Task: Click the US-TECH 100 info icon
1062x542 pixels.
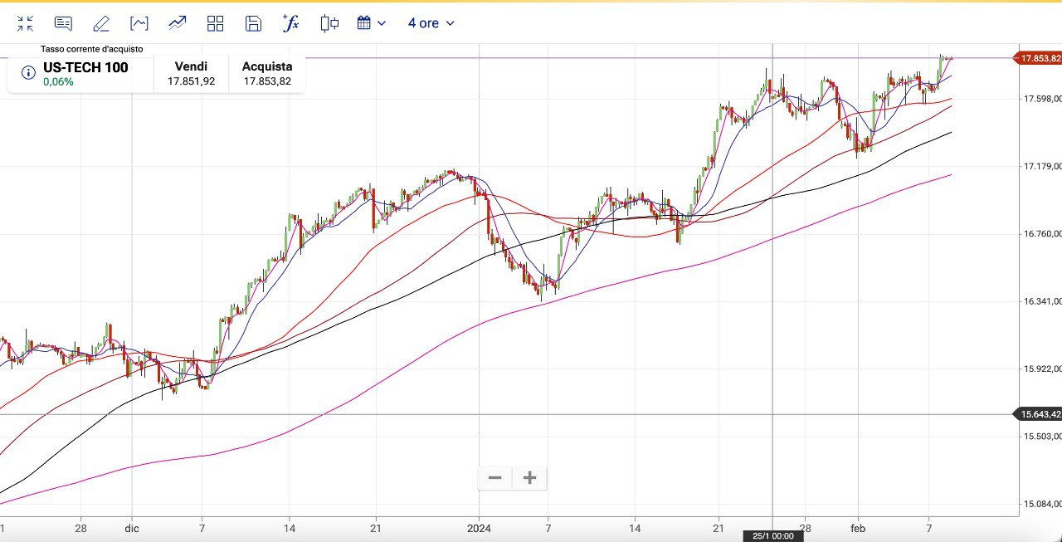Action: [28, 73]
